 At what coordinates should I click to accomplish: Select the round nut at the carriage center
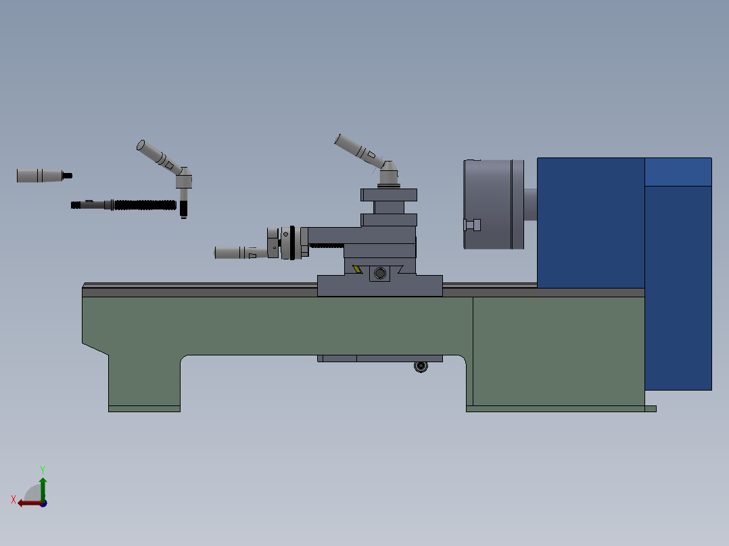[x=379, y=273]
